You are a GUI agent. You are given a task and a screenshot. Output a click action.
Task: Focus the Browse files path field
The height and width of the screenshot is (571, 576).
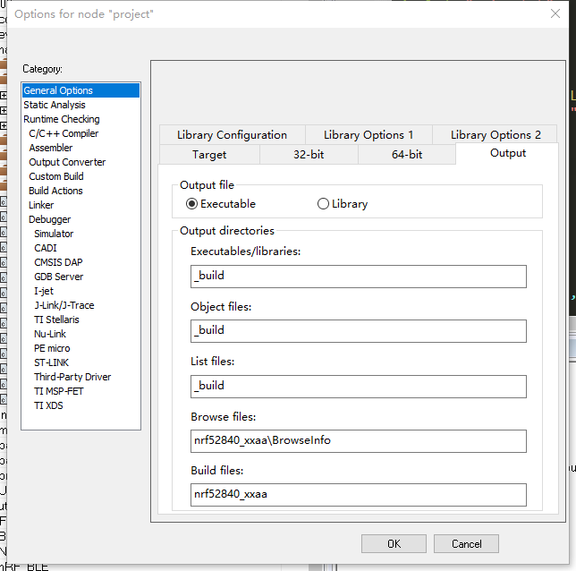[358, 441]
